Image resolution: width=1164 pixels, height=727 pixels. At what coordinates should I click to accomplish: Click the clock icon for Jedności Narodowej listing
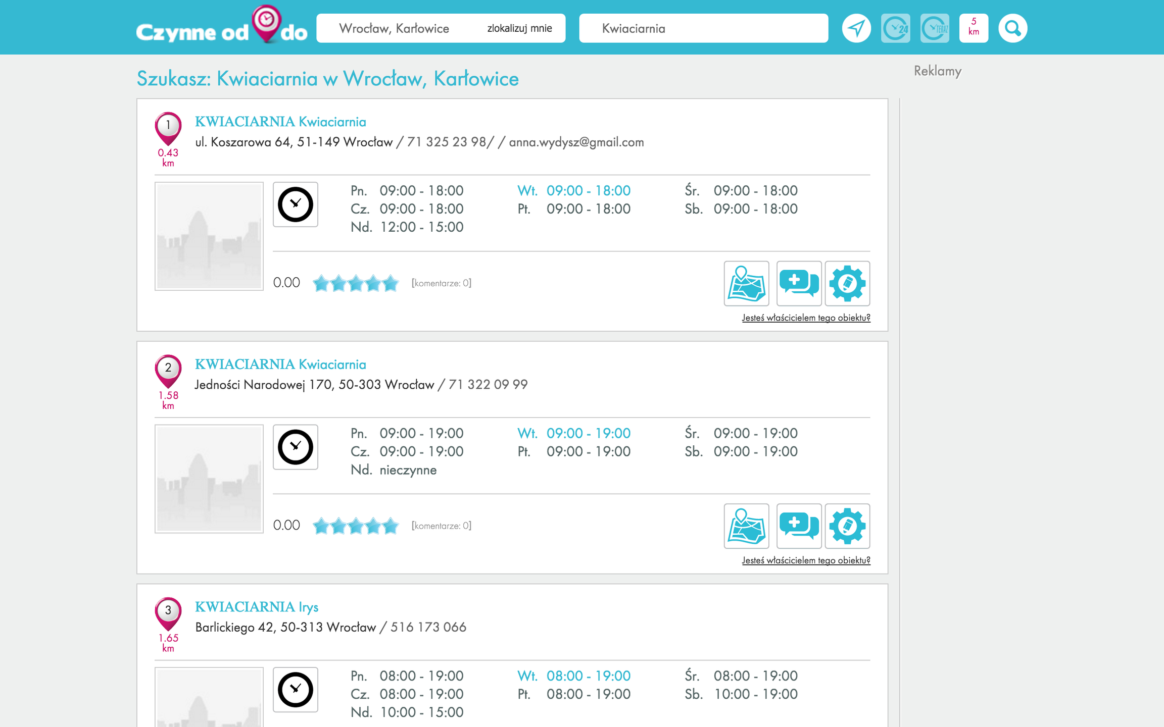click(x=296, y=447)
